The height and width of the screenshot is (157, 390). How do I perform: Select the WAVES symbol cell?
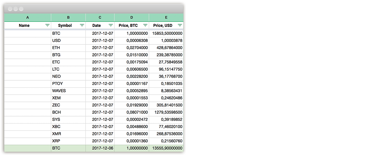point(69,91)
